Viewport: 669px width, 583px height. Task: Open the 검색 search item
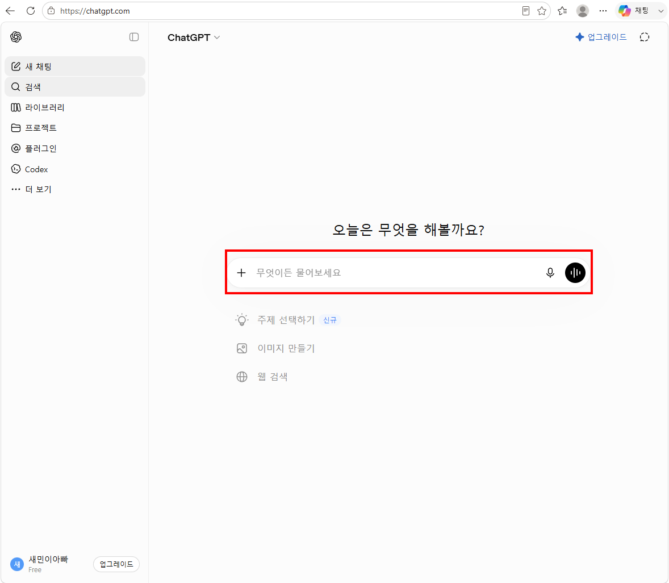pyautogui.click(x=75, y=87)
